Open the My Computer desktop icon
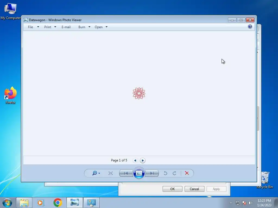 (x=11, y=11)
